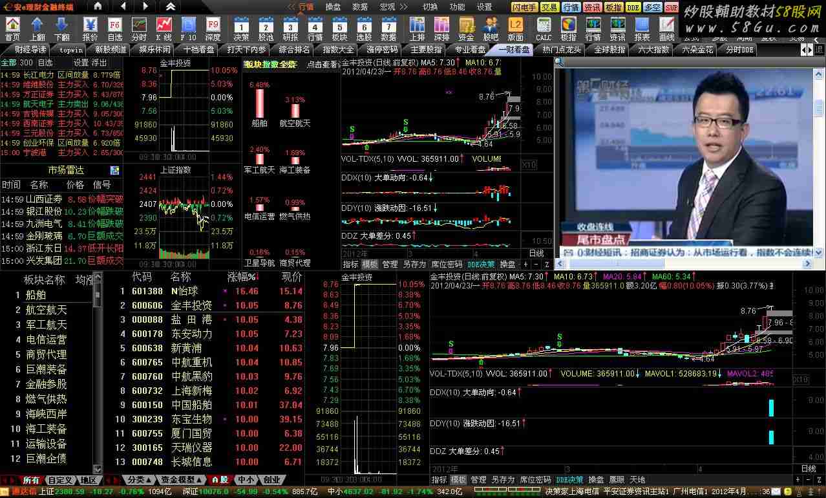Open the 资金模型▲ bottom selector
This screenshot has width=826, height=498.
[x=180, y=480]
